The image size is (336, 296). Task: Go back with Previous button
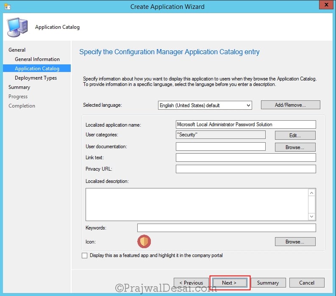[x=191, y=283]
